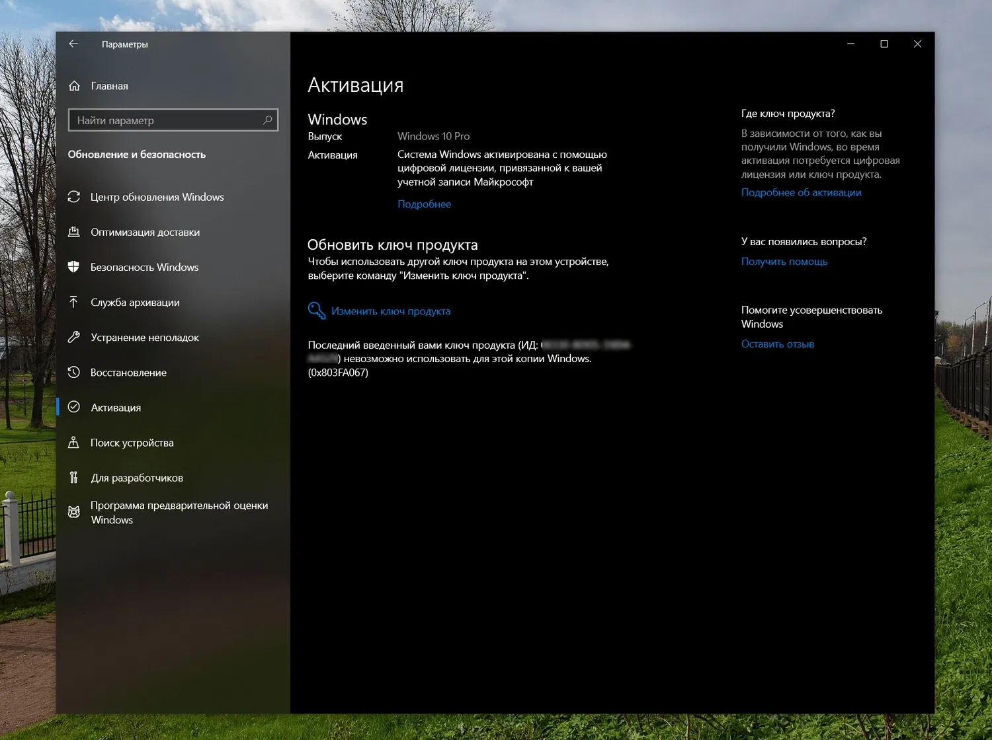The width and height of the screenshot is (992, 740).
Task: Click the search magnifier in Найти параметр
Action: pos(267,120)
